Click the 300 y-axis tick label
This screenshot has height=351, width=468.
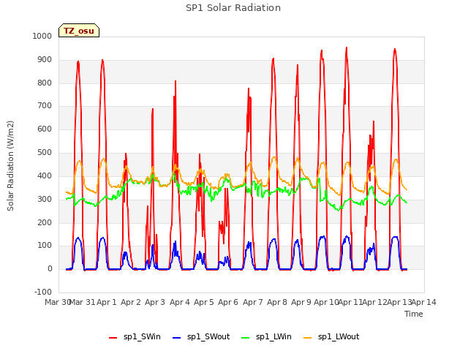45,199
